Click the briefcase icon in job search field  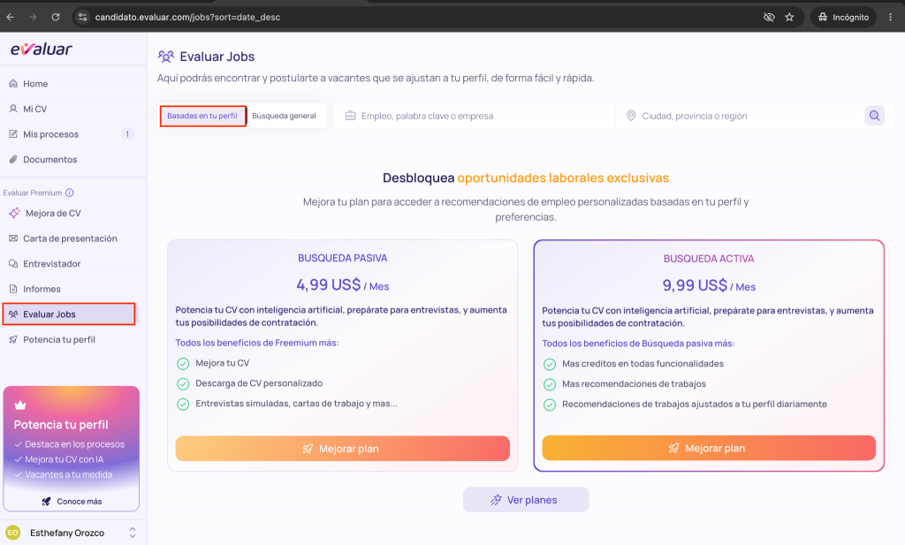[350, 116]
